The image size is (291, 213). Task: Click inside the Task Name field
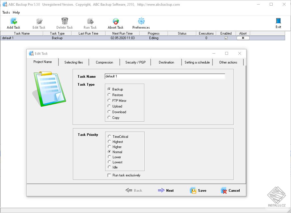164,76
